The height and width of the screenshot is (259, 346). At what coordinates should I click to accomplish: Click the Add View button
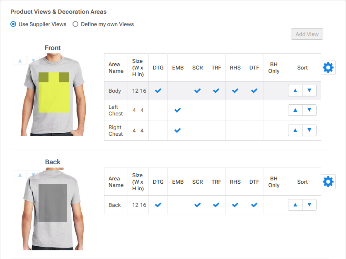click(x=307, y=34)
